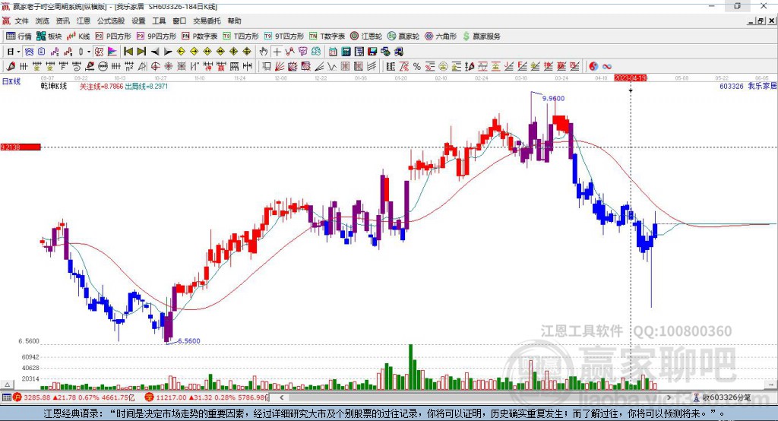Toggle the hand pan tool
The height and width of the screenshot is (421, 778).
(x=264, y=52)
